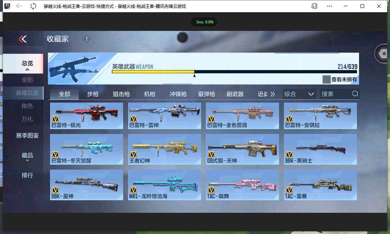The image size is (390, 234).
Task: Switch to the 副武器 tab
Action: (235, 94)
